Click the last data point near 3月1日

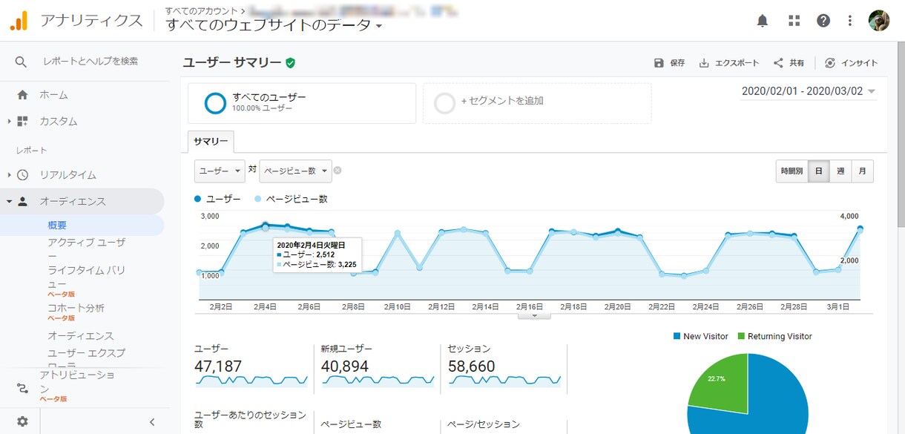pos(860,228)
